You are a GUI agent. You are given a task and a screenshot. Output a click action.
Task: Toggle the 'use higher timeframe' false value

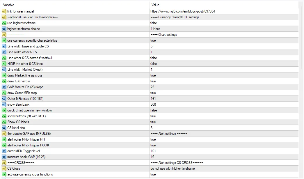tap(154, 23)
